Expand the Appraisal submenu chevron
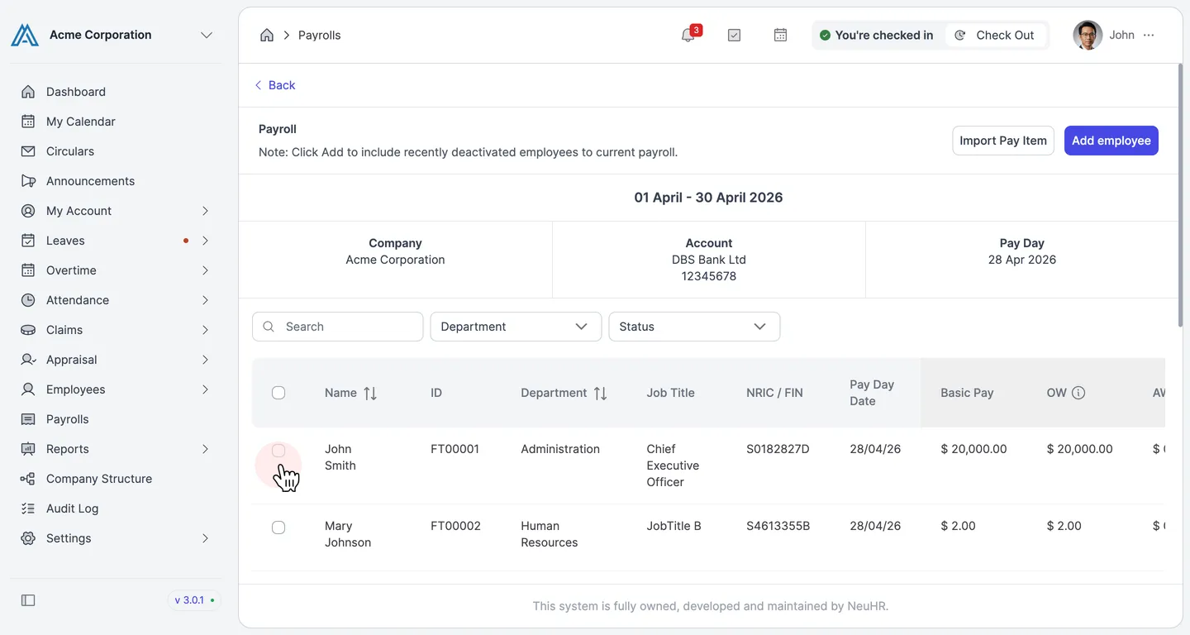1190x635 pixels. coord(205,360)
